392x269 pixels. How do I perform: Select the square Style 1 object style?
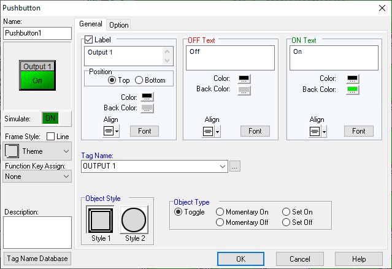(x=100, y=220)
